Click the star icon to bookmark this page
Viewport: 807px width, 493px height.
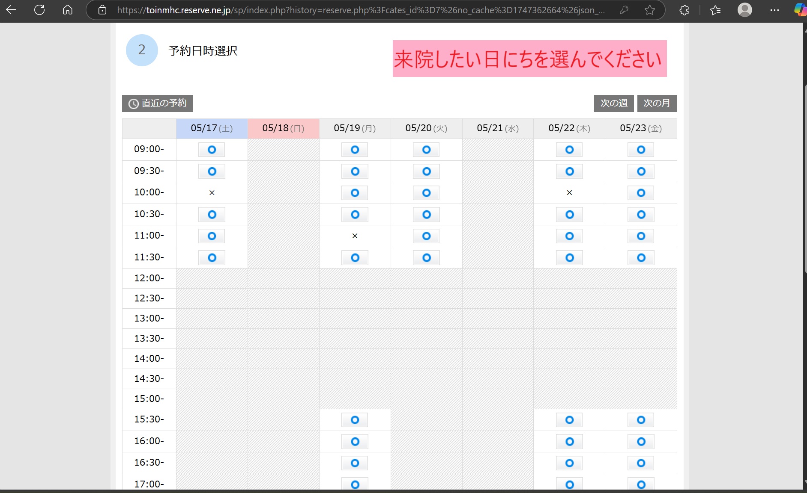pos(649,10)
